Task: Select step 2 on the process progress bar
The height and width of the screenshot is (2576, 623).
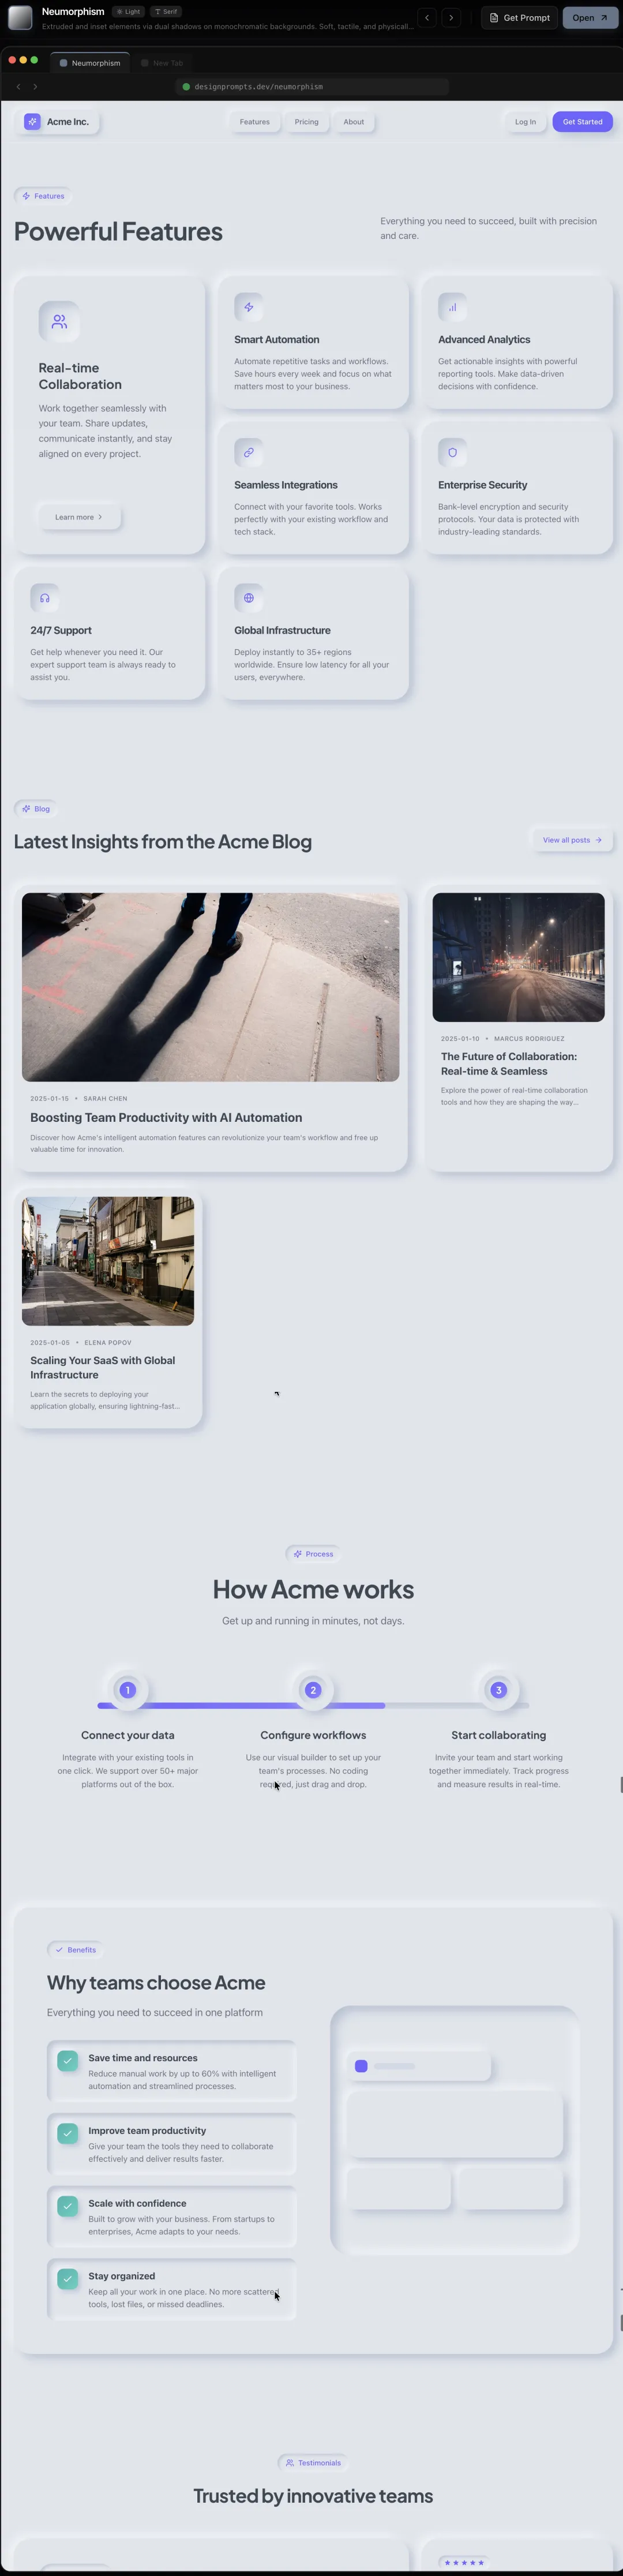Action: pyautogui.click(x=313, y=1690)
